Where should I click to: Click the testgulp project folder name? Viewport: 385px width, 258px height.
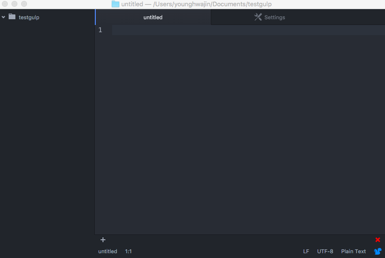(29, 17)
